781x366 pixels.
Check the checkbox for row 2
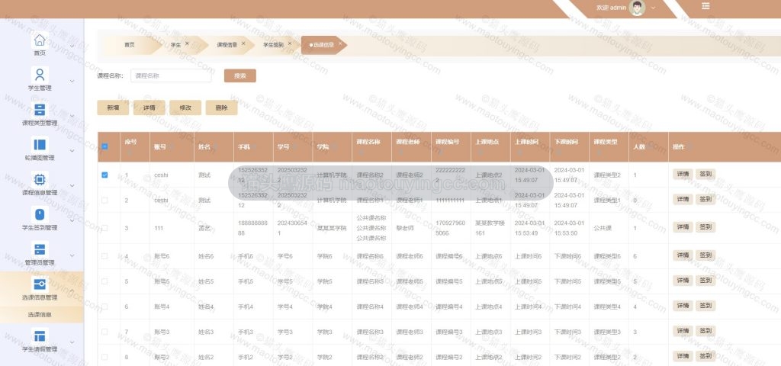click(x=104, y=201)
